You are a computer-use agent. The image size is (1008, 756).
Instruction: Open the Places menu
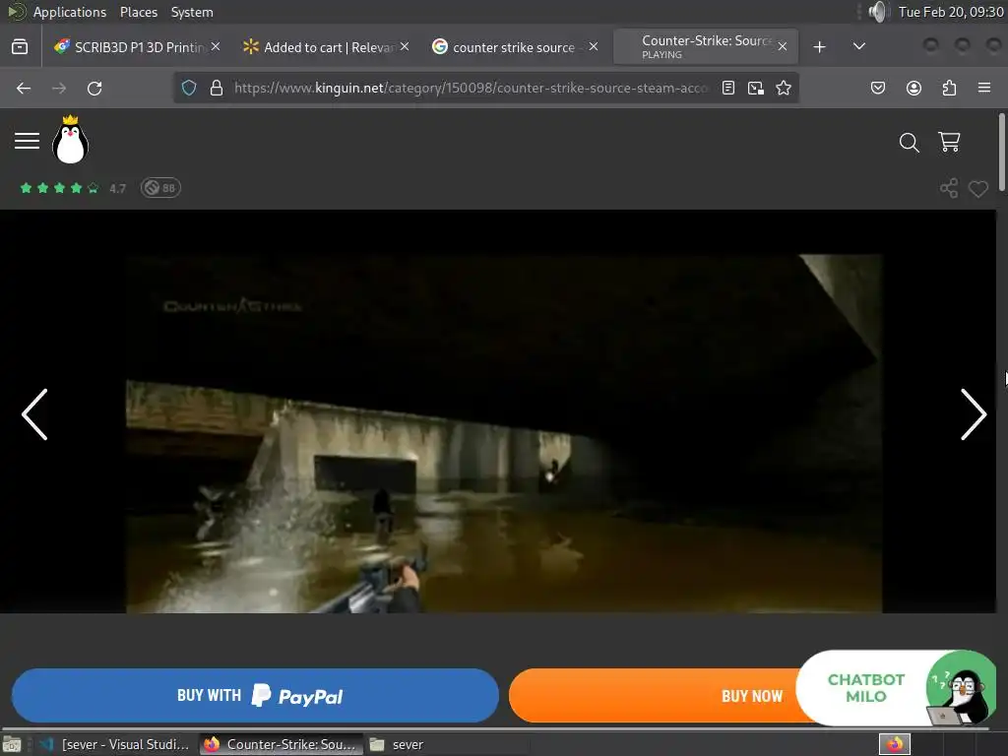(138, 12)
